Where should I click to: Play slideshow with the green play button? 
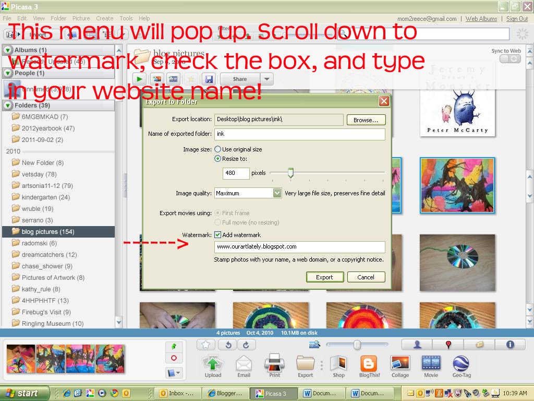(139, 79)
